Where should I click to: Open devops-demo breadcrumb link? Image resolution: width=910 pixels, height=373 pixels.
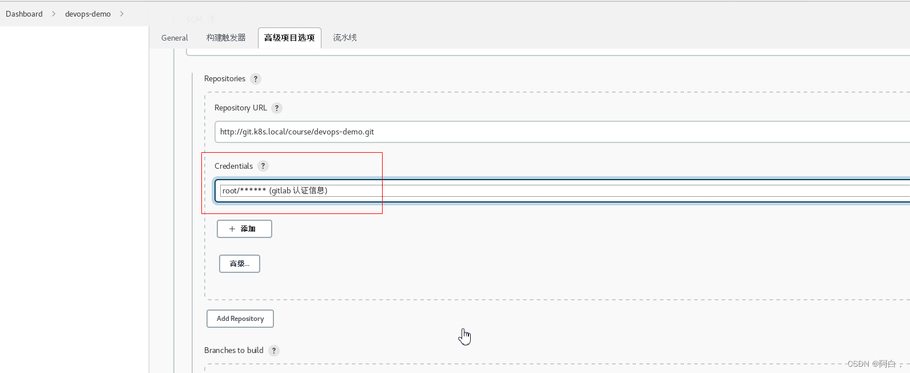(x=88, y=14)
